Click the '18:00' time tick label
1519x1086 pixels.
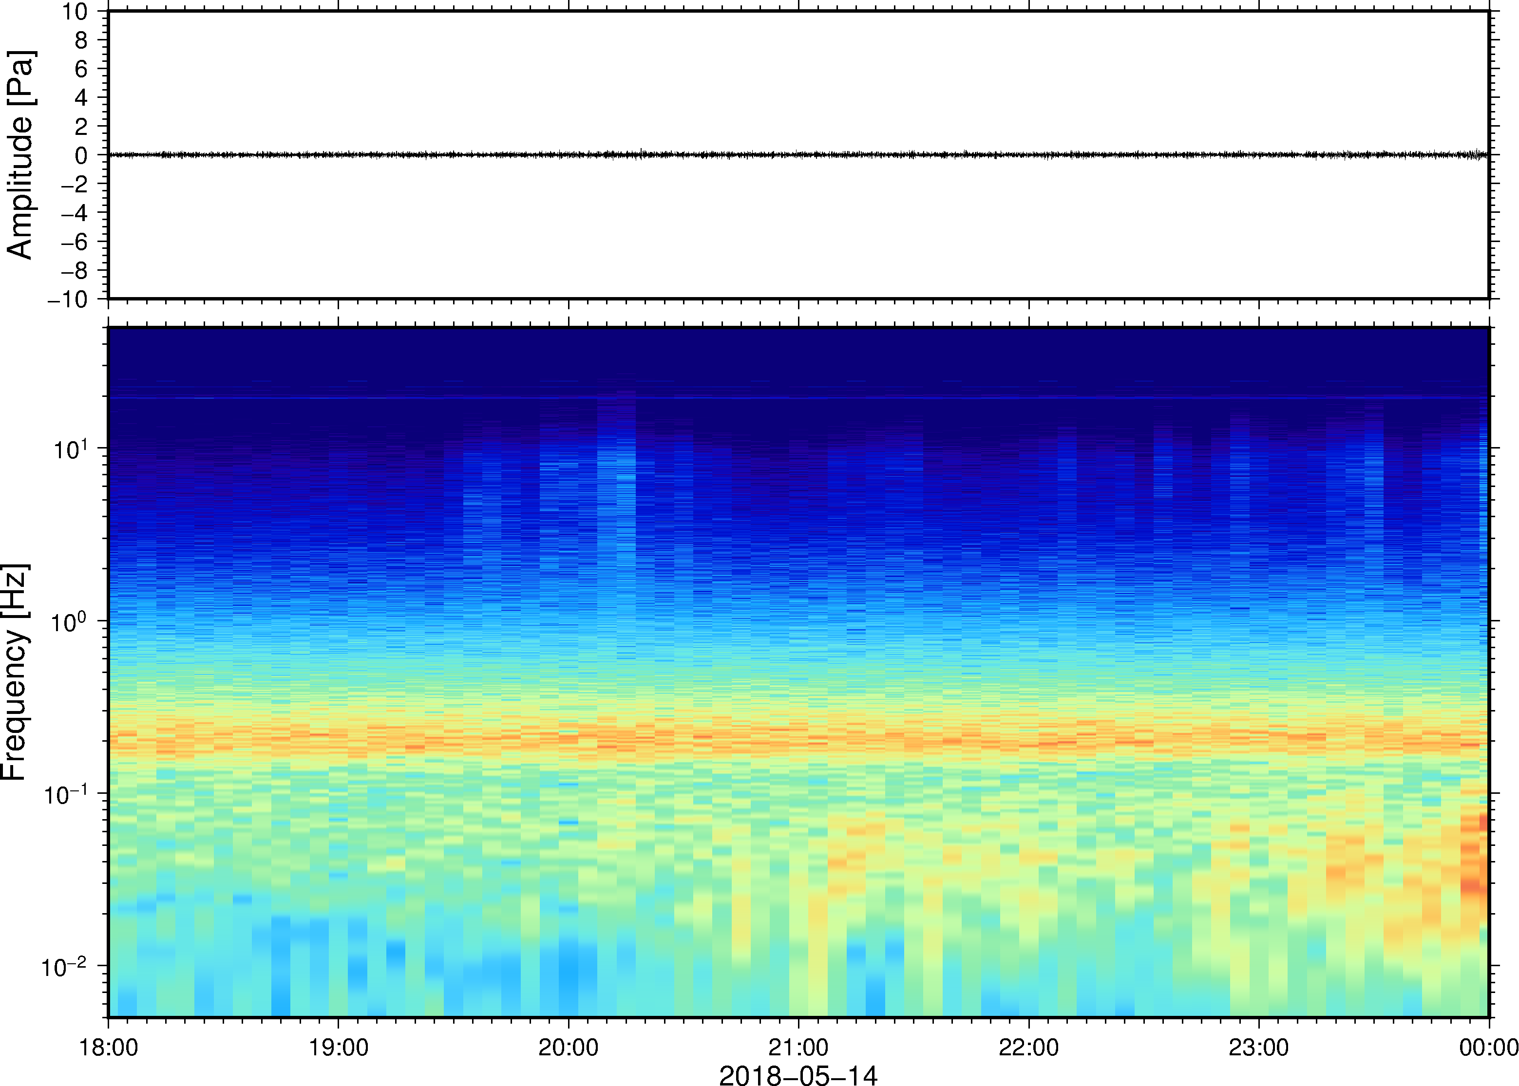tap(108, 1047)
